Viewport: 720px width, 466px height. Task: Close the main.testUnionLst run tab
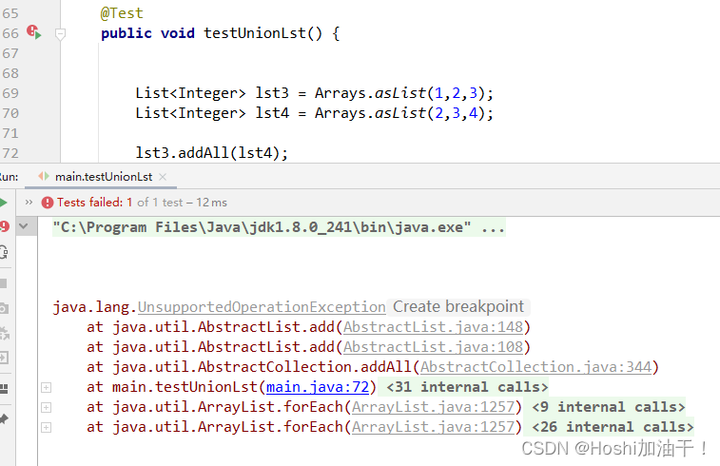(163, 177)
